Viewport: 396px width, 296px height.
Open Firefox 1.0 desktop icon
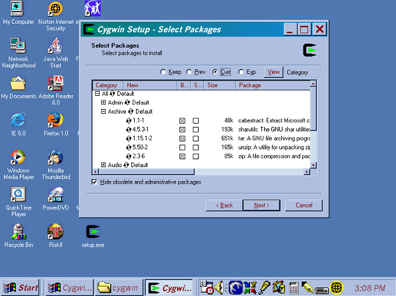tap(56, 124)
